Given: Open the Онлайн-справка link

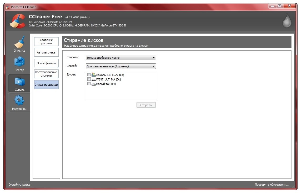Looking at the screenshot, I should [19, 185].
